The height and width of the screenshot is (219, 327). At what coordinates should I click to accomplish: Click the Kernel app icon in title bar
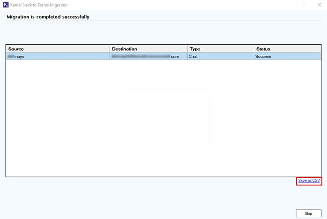[x=6, y=5]
